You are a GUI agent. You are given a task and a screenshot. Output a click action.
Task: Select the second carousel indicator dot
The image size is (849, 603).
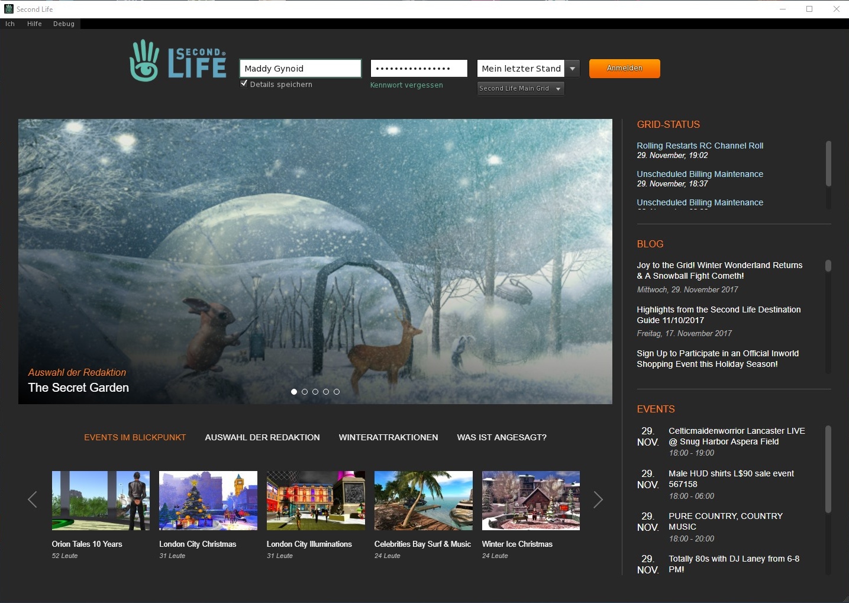[305, 392]
